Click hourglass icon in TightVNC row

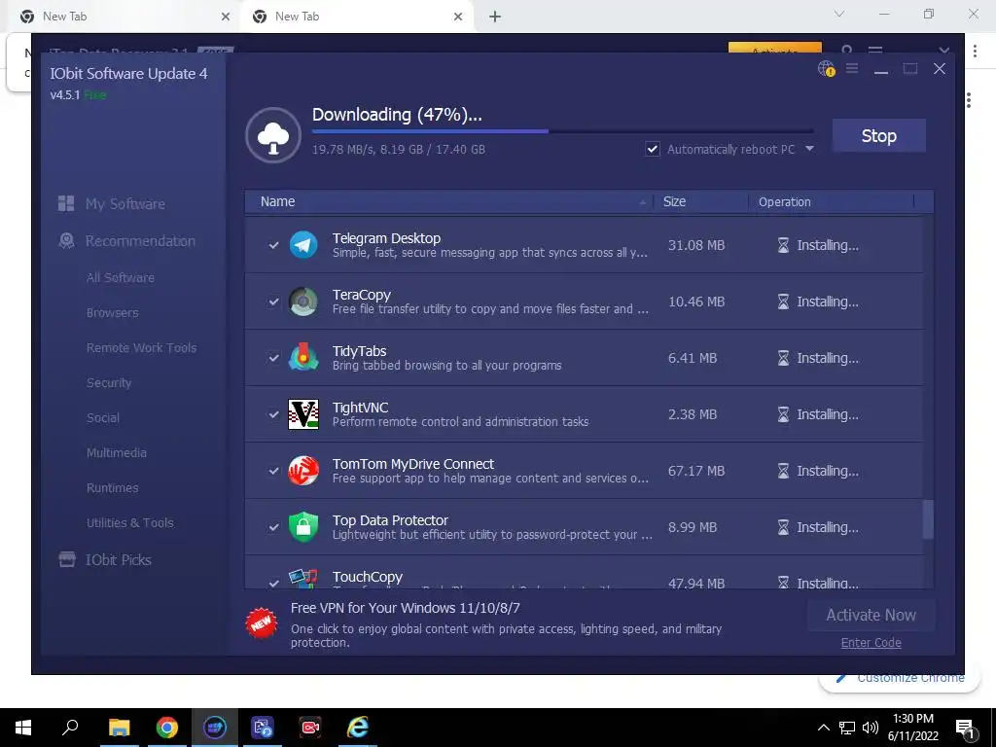click(783, 414)
